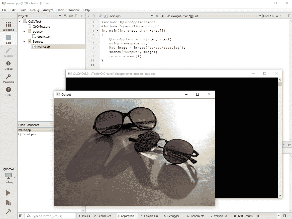292x219 pixels.
Task: Open the Build menu
Action: (23, 10)
